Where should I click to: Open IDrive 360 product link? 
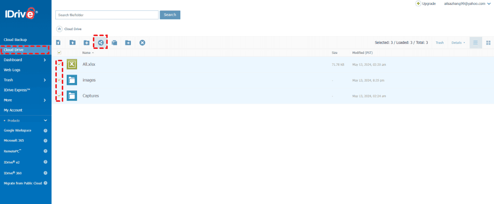point(13,173)
